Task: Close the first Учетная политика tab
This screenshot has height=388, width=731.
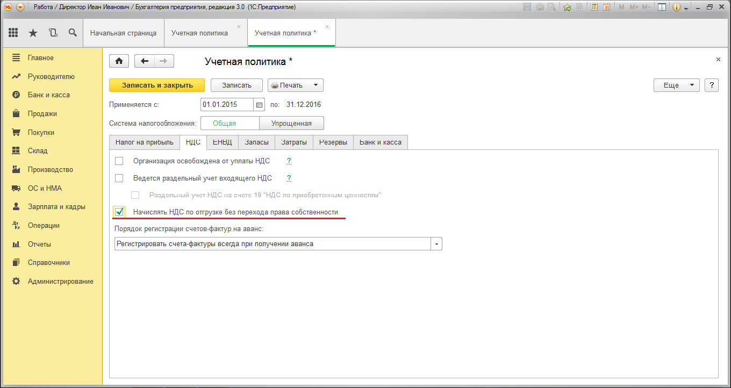Action: coord(239,26)
